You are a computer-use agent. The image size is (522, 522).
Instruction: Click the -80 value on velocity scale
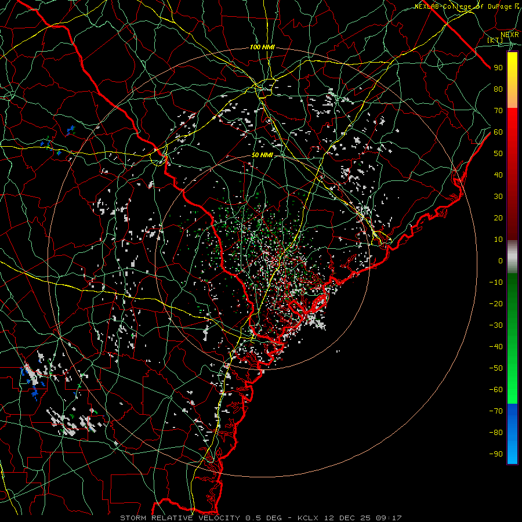pyautogui.click(x=496, y=433)
